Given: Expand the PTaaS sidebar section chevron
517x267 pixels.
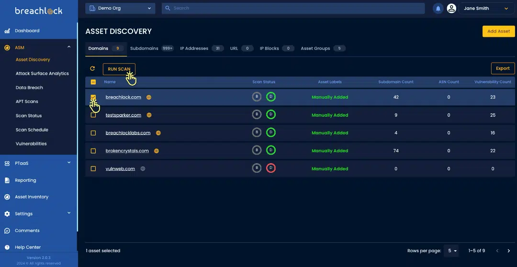Looking at the screenshot, I should [69, 163].
